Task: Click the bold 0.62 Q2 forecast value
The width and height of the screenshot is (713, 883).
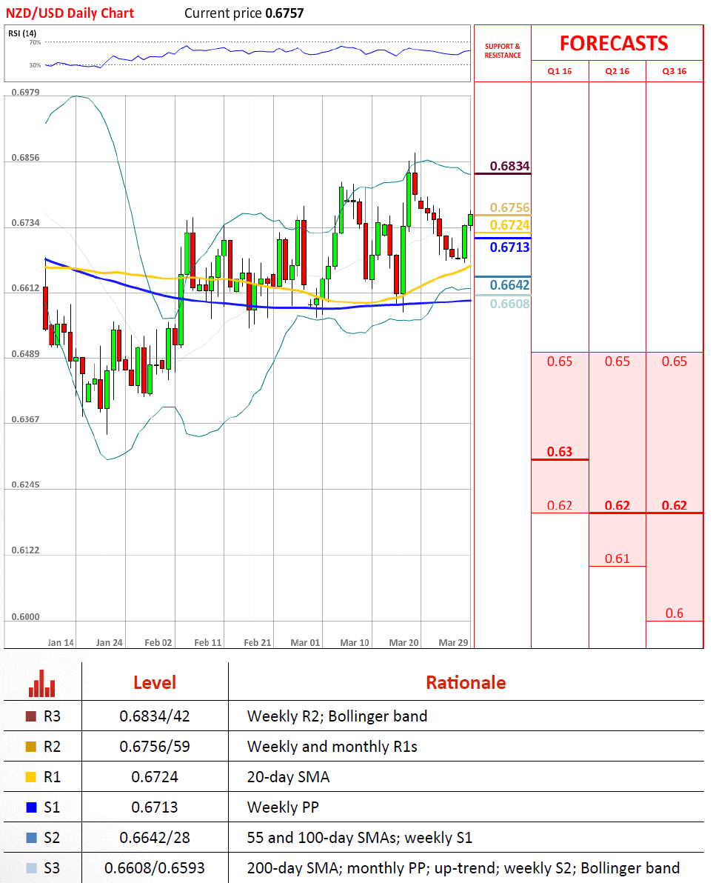Action: click(617, 505)
